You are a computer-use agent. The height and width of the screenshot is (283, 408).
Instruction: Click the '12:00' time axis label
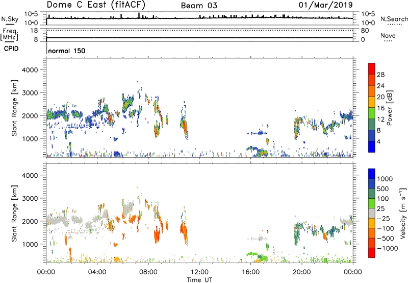(199, 272)
